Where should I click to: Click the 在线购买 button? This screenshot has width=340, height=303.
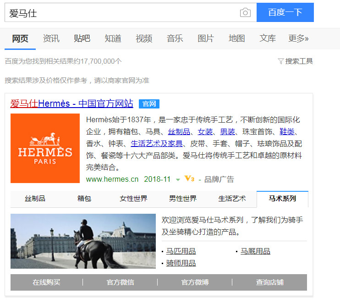(47, 282)
